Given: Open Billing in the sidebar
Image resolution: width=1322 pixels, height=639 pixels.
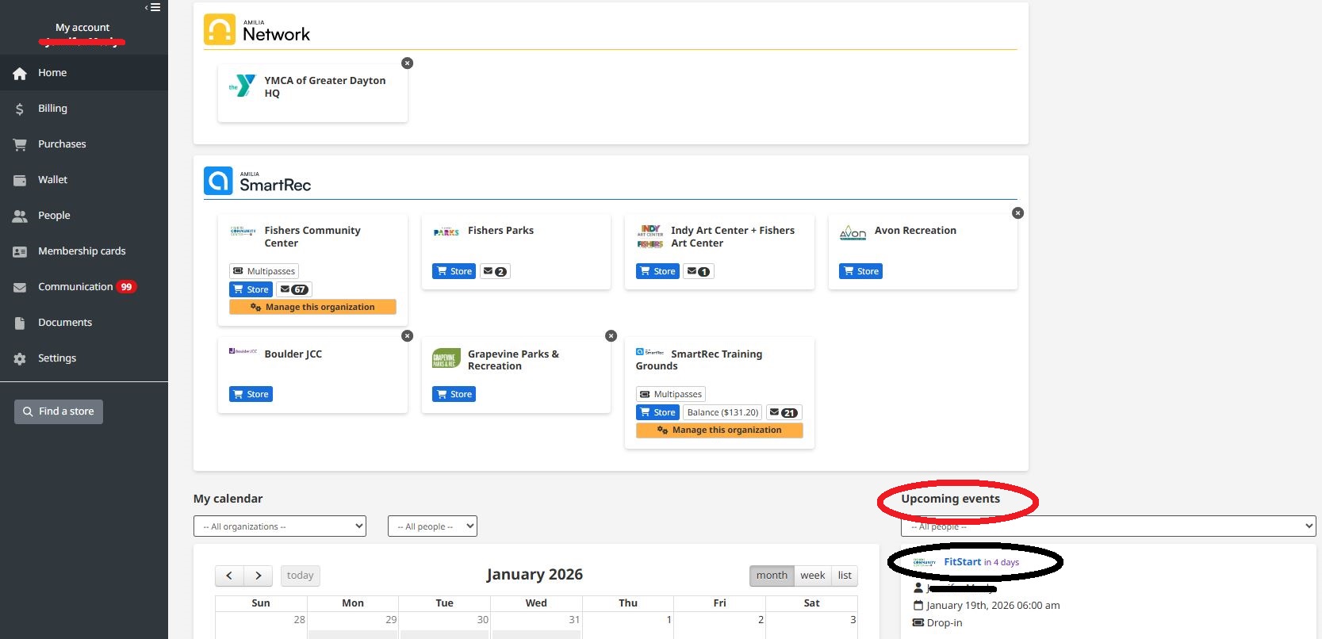Looking at the screenshot, I should click(x=52, y=109).
